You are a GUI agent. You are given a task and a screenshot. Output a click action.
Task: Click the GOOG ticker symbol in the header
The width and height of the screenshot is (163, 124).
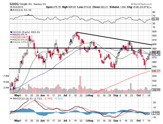[x=14, y=4]
